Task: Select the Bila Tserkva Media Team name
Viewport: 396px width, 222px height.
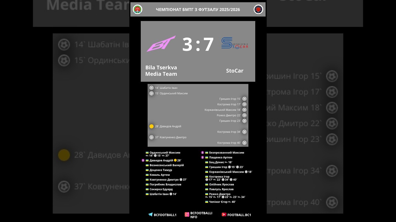Action: [161, 71]
